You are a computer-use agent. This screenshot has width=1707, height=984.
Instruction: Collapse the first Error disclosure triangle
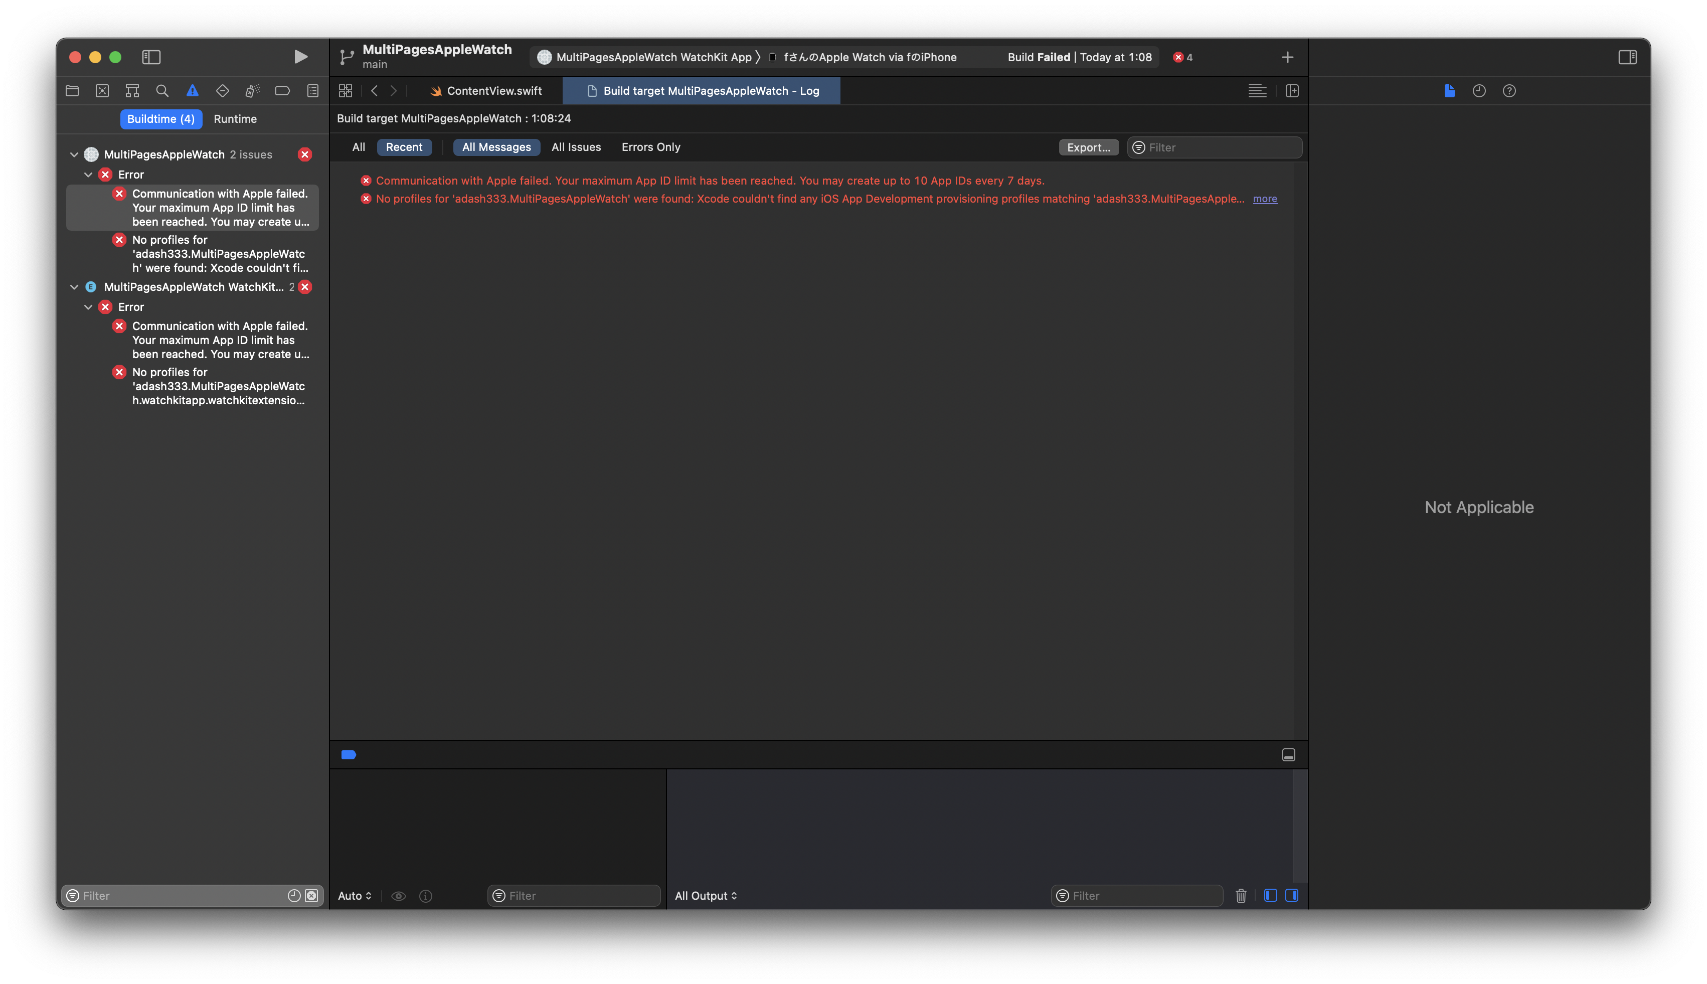coord(89,175)
